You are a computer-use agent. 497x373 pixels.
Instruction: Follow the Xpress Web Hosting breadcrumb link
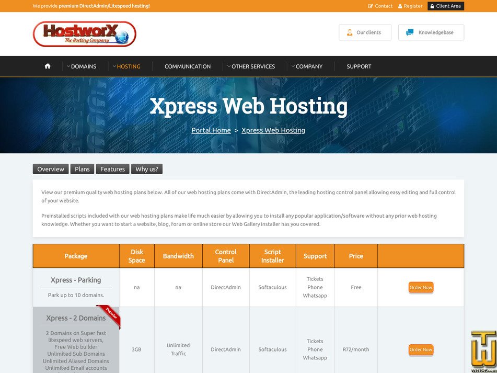(x=273, y=130)
